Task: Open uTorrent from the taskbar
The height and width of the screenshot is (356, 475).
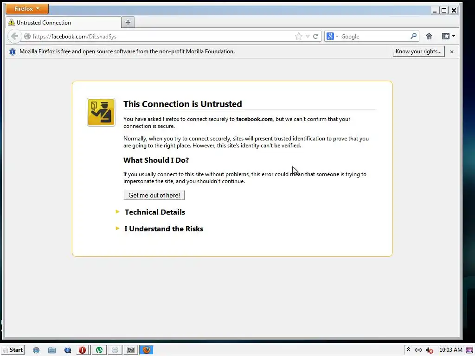Action: click(99, 350)
